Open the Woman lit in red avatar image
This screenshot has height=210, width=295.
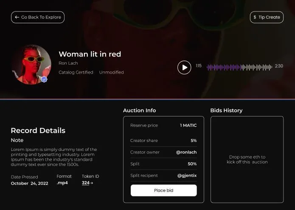[31, 65]
